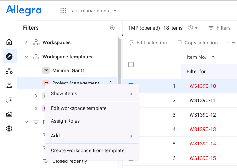Open item link WS1390-13
This screenshot has width=237, height=168.
point(203,129)
